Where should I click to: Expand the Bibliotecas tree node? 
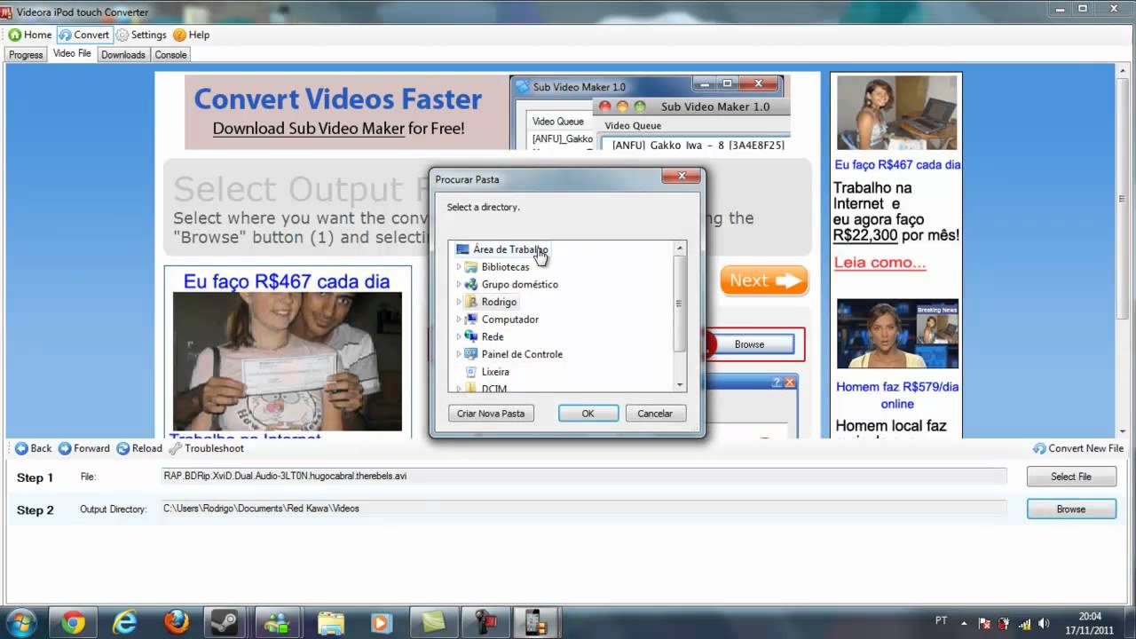tap(459, 267)
